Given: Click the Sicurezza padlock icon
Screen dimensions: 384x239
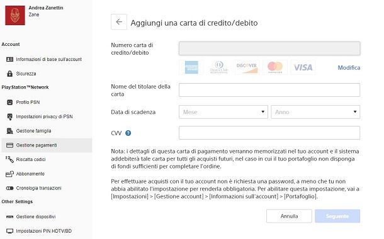Looking at the screenshot, I should coord(9,74).
